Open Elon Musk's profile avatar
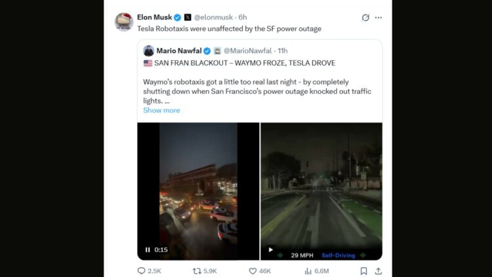This screenshot has width=492, height=277. pyautogui.click(x=124, y=22)
